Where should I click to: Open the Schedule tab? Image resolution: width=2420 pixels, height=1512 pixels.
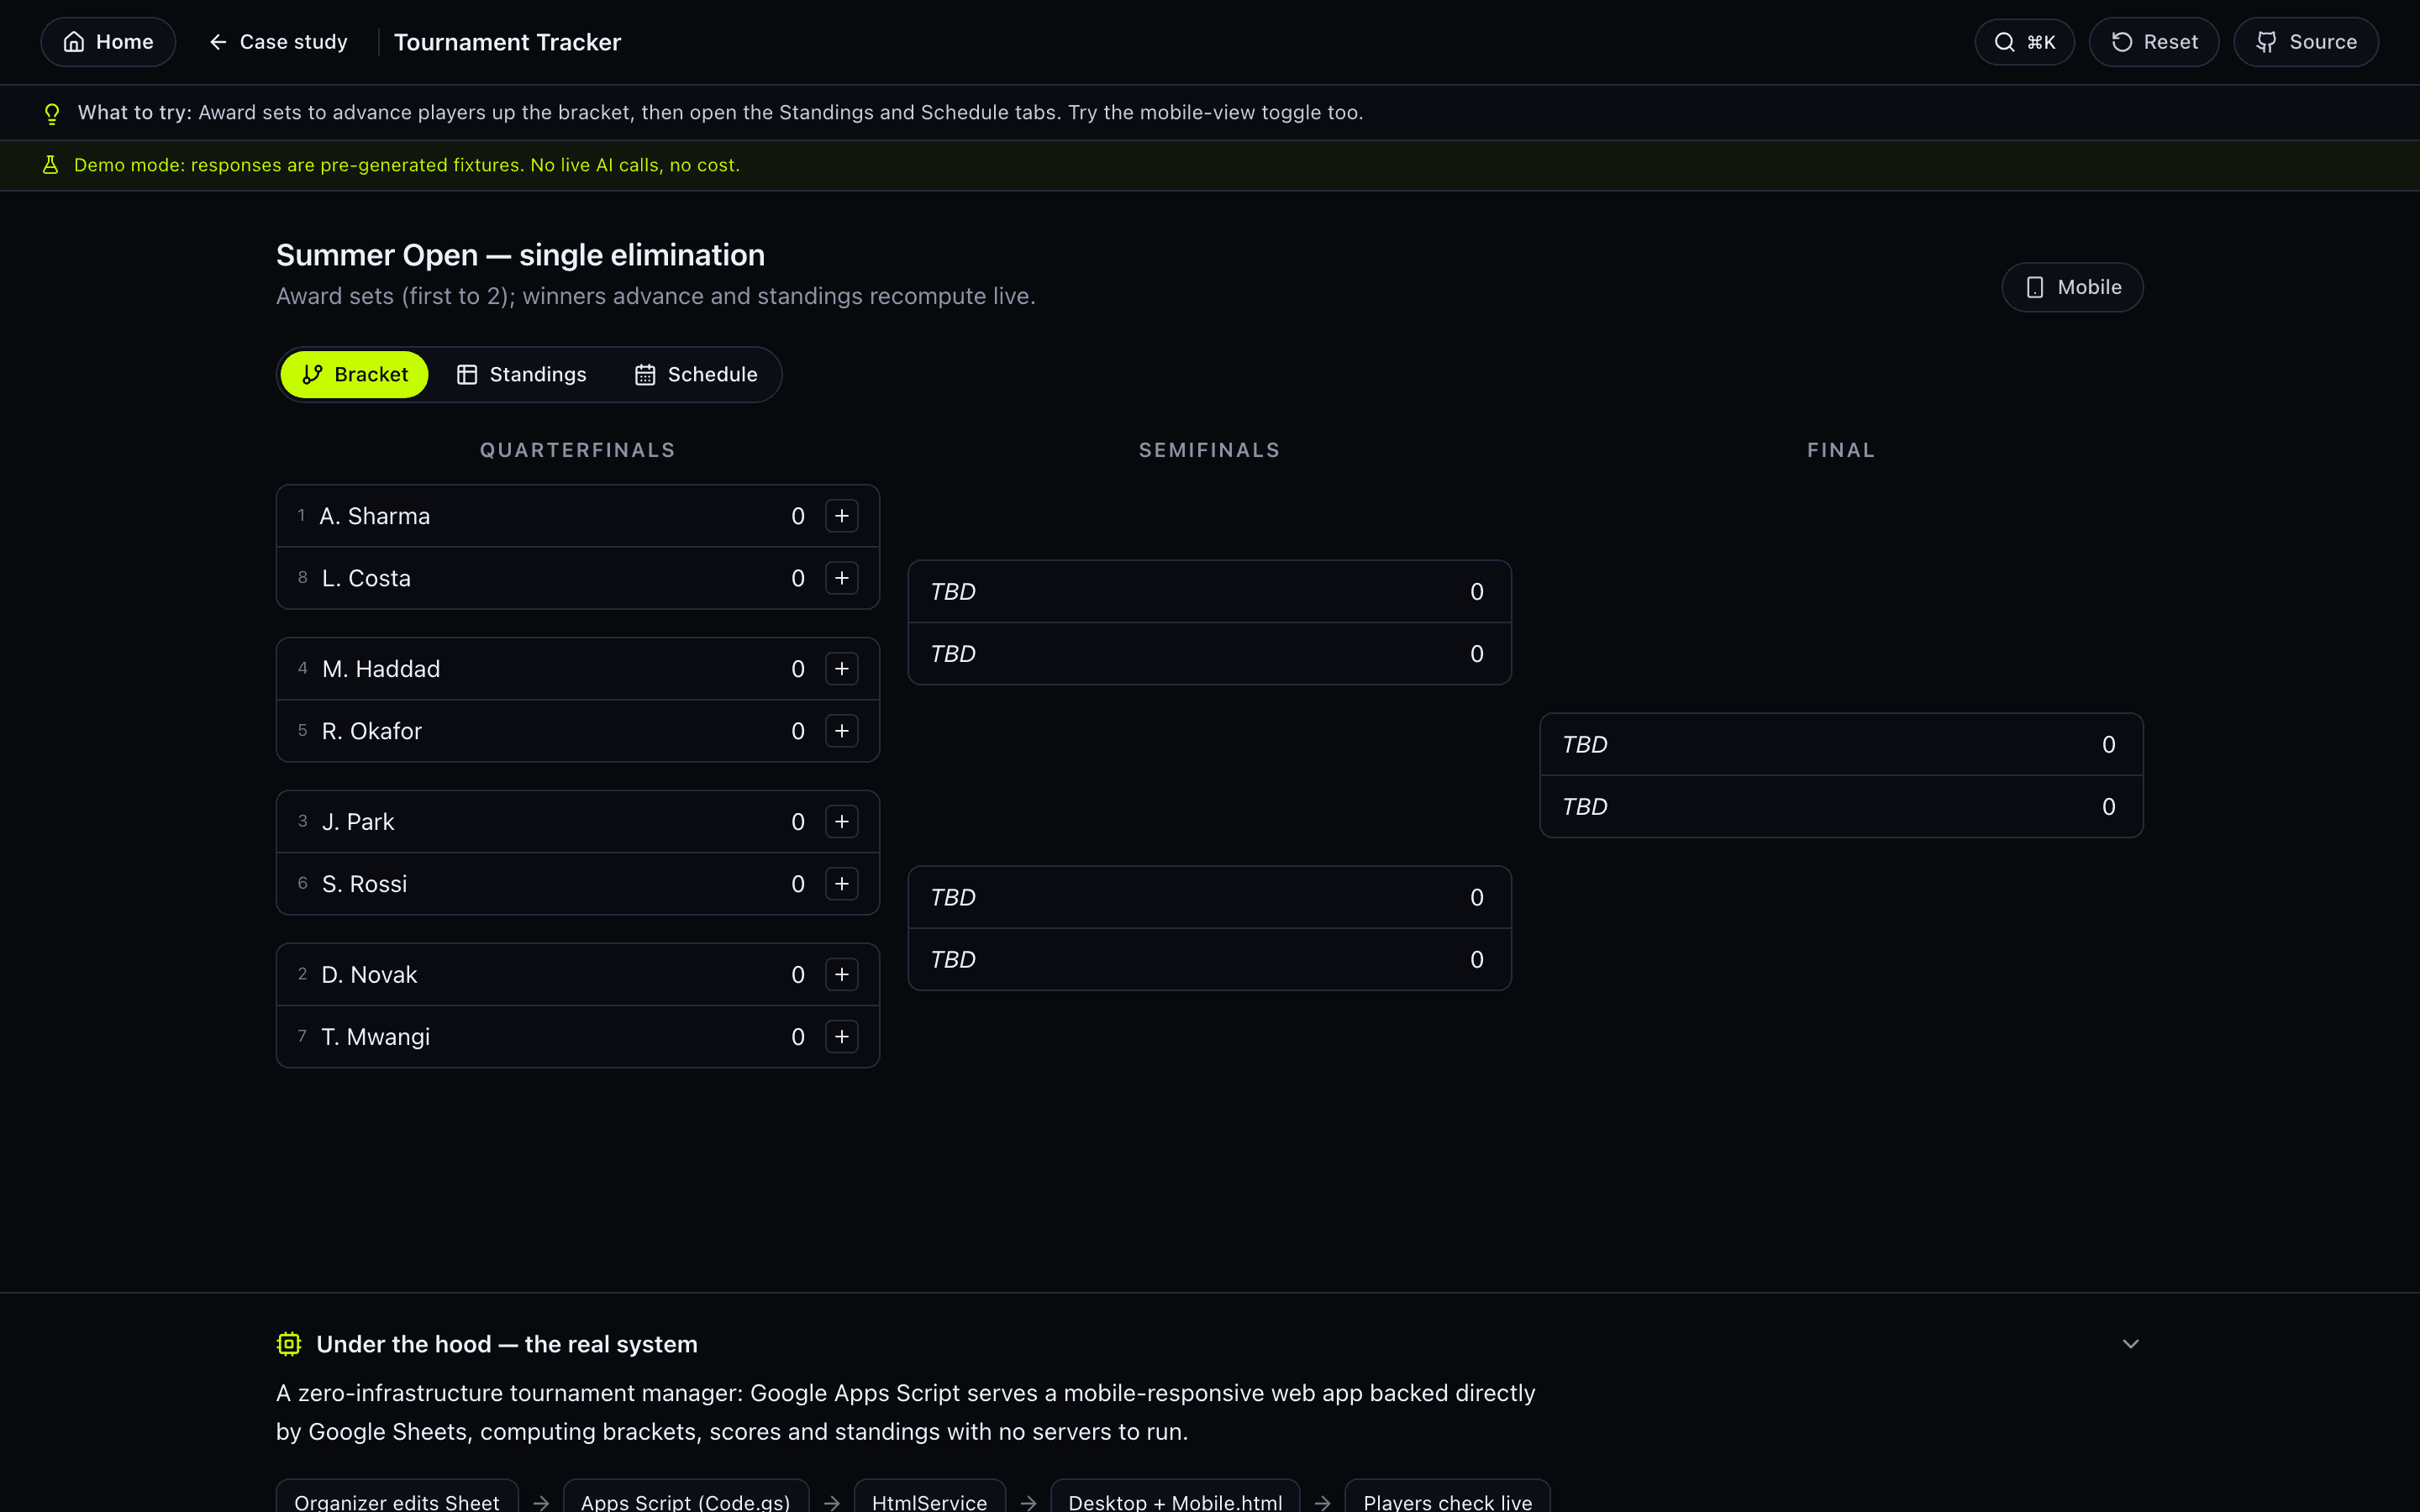[x=696, y=375]
